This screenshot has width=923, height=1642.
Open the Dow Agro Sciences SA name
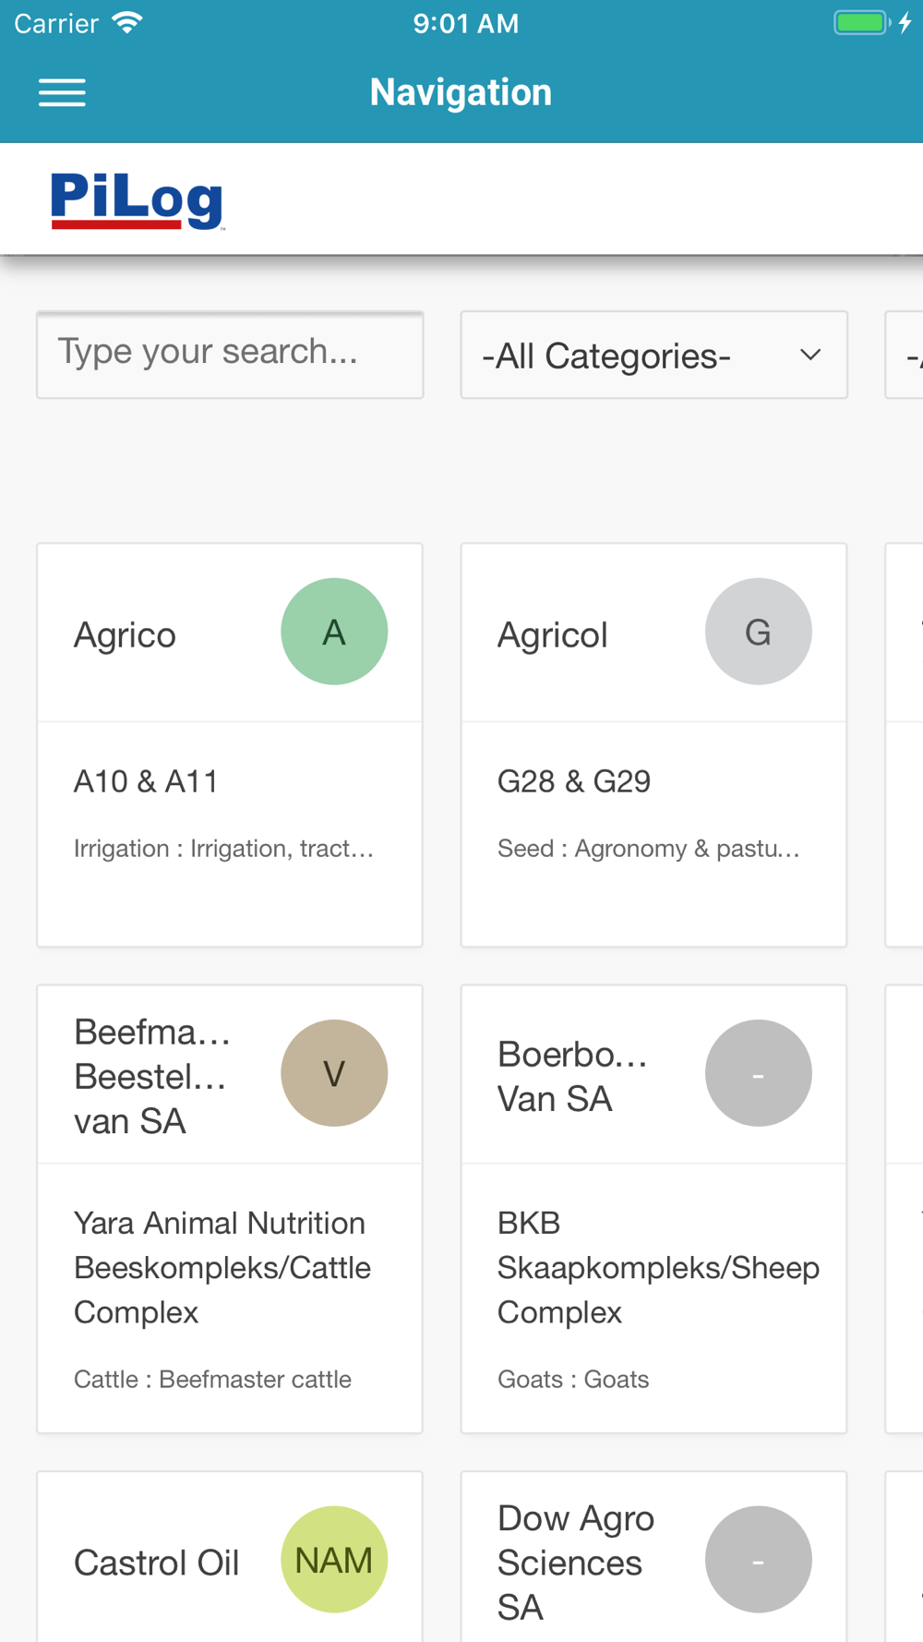pyautogui.click(x=576, y=1563)
